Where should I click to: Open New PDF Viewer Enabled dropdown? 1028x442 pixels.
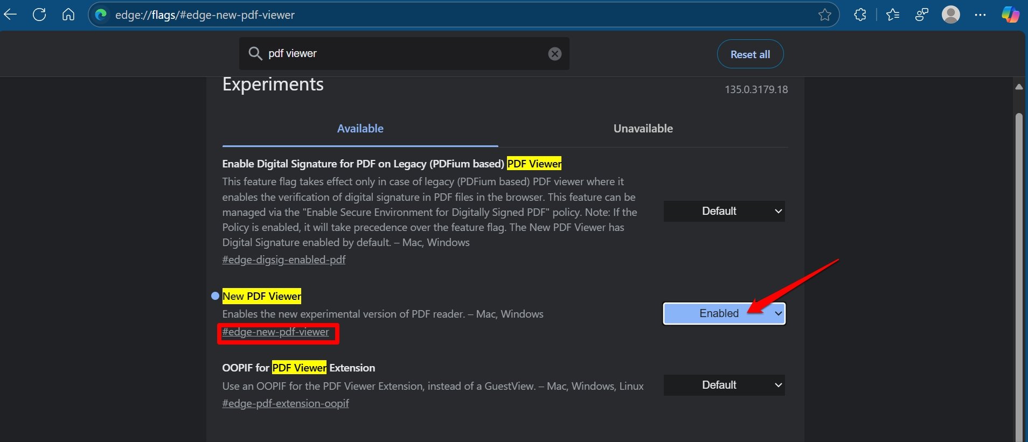coord(724,313)
